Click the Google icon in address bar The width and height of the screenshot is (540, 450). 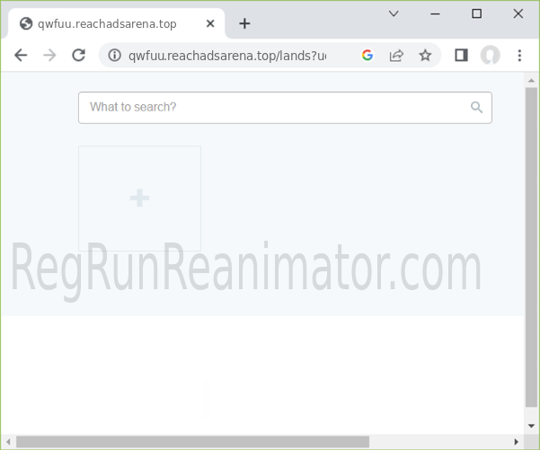367,56
